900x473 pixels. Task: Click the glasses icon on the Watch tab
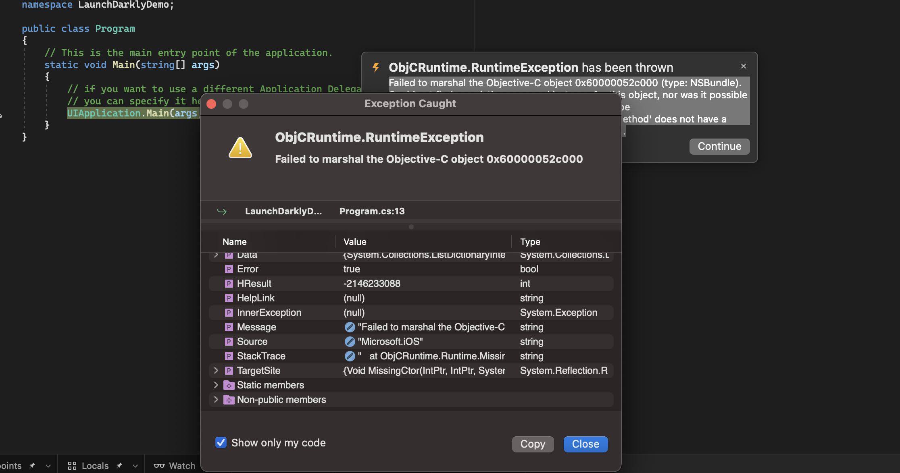160,465
